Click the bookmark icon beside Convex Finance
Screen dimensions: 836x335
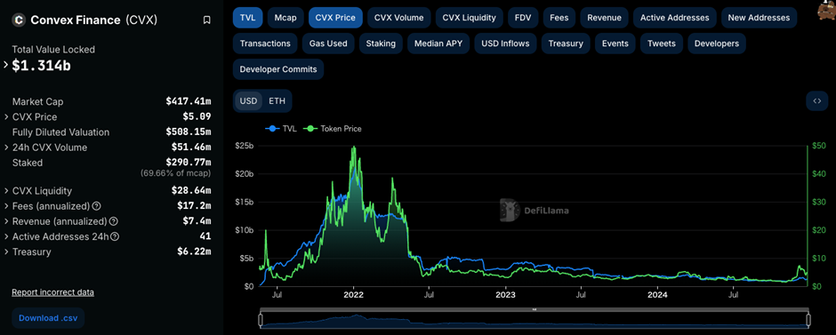click(207, 20)
